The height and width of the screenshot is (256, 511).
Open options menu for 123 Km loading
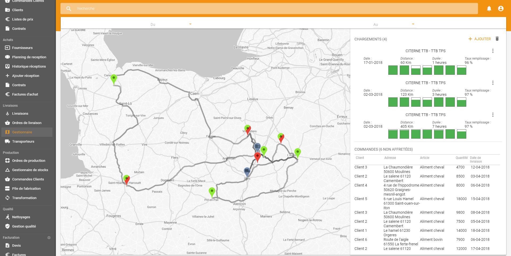click(493, 83)
